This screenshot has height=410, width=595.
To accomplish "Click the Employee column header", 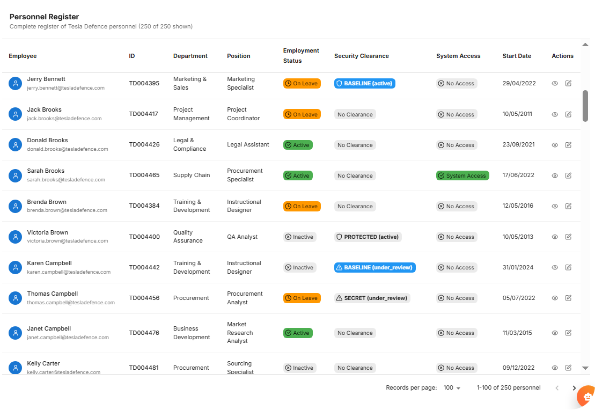I will click(23, 56).
